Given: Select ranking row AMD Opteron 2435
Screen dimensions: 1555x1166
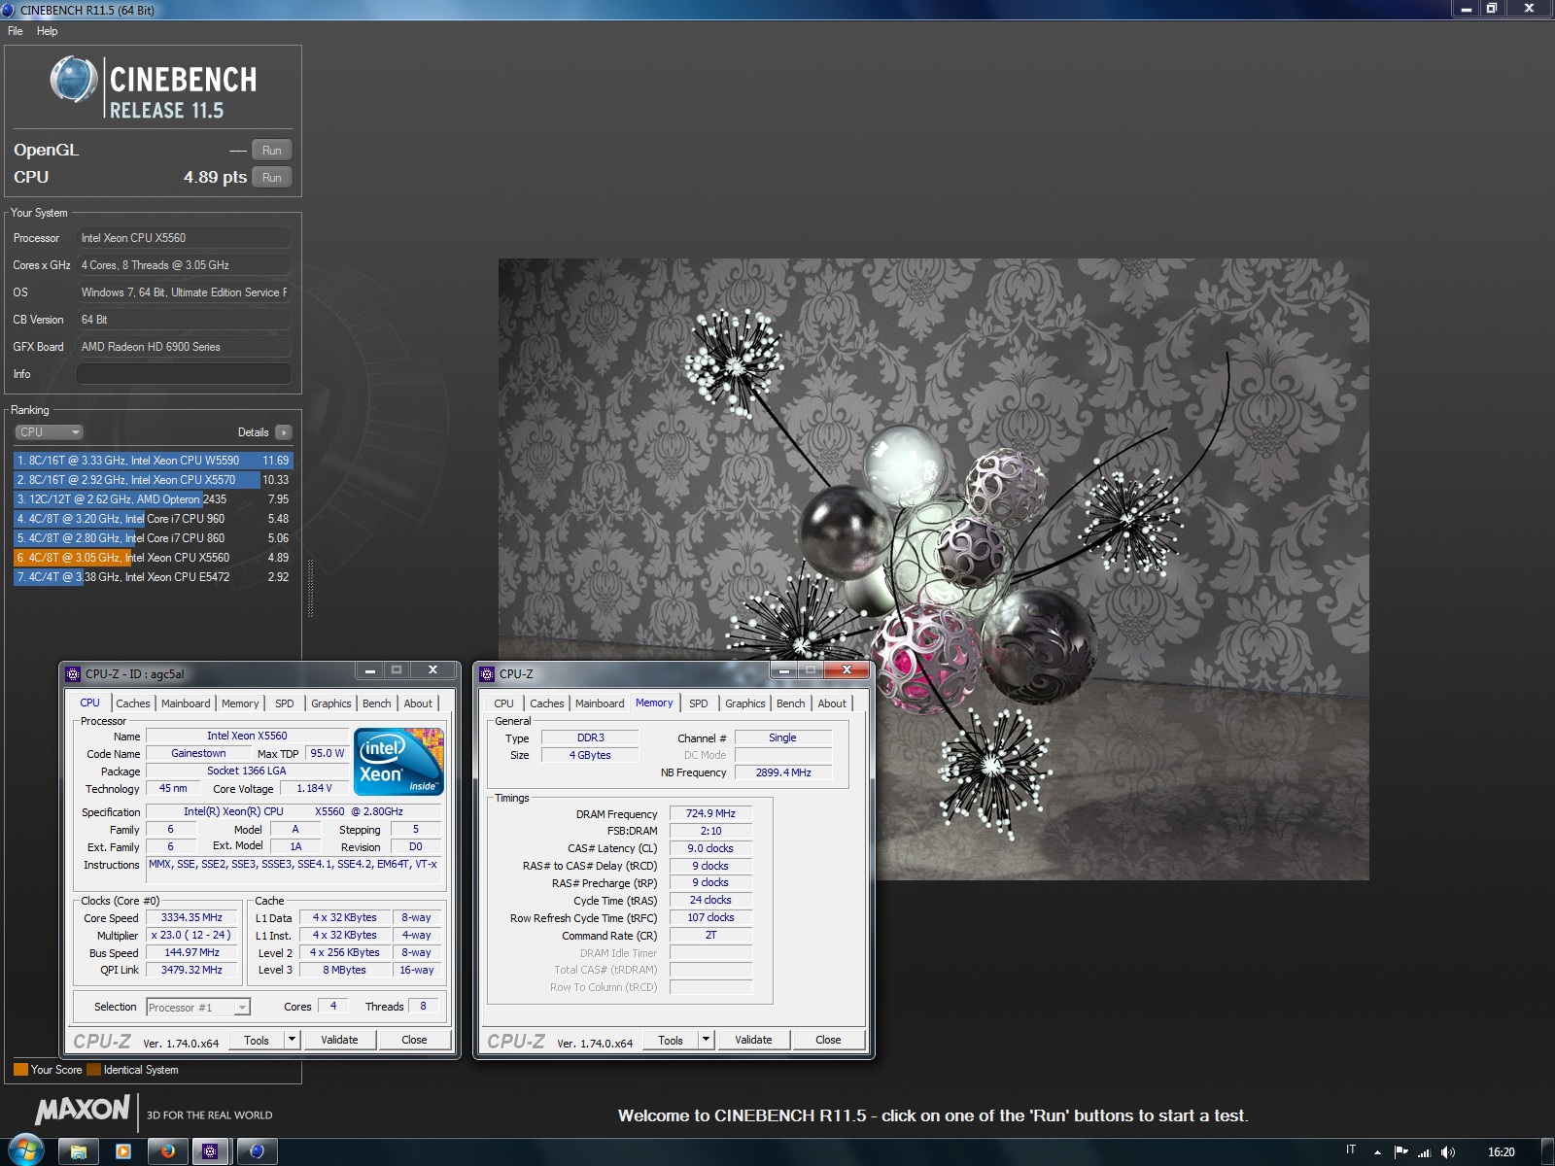Looking at the screenshot, I should click(153, 499).
